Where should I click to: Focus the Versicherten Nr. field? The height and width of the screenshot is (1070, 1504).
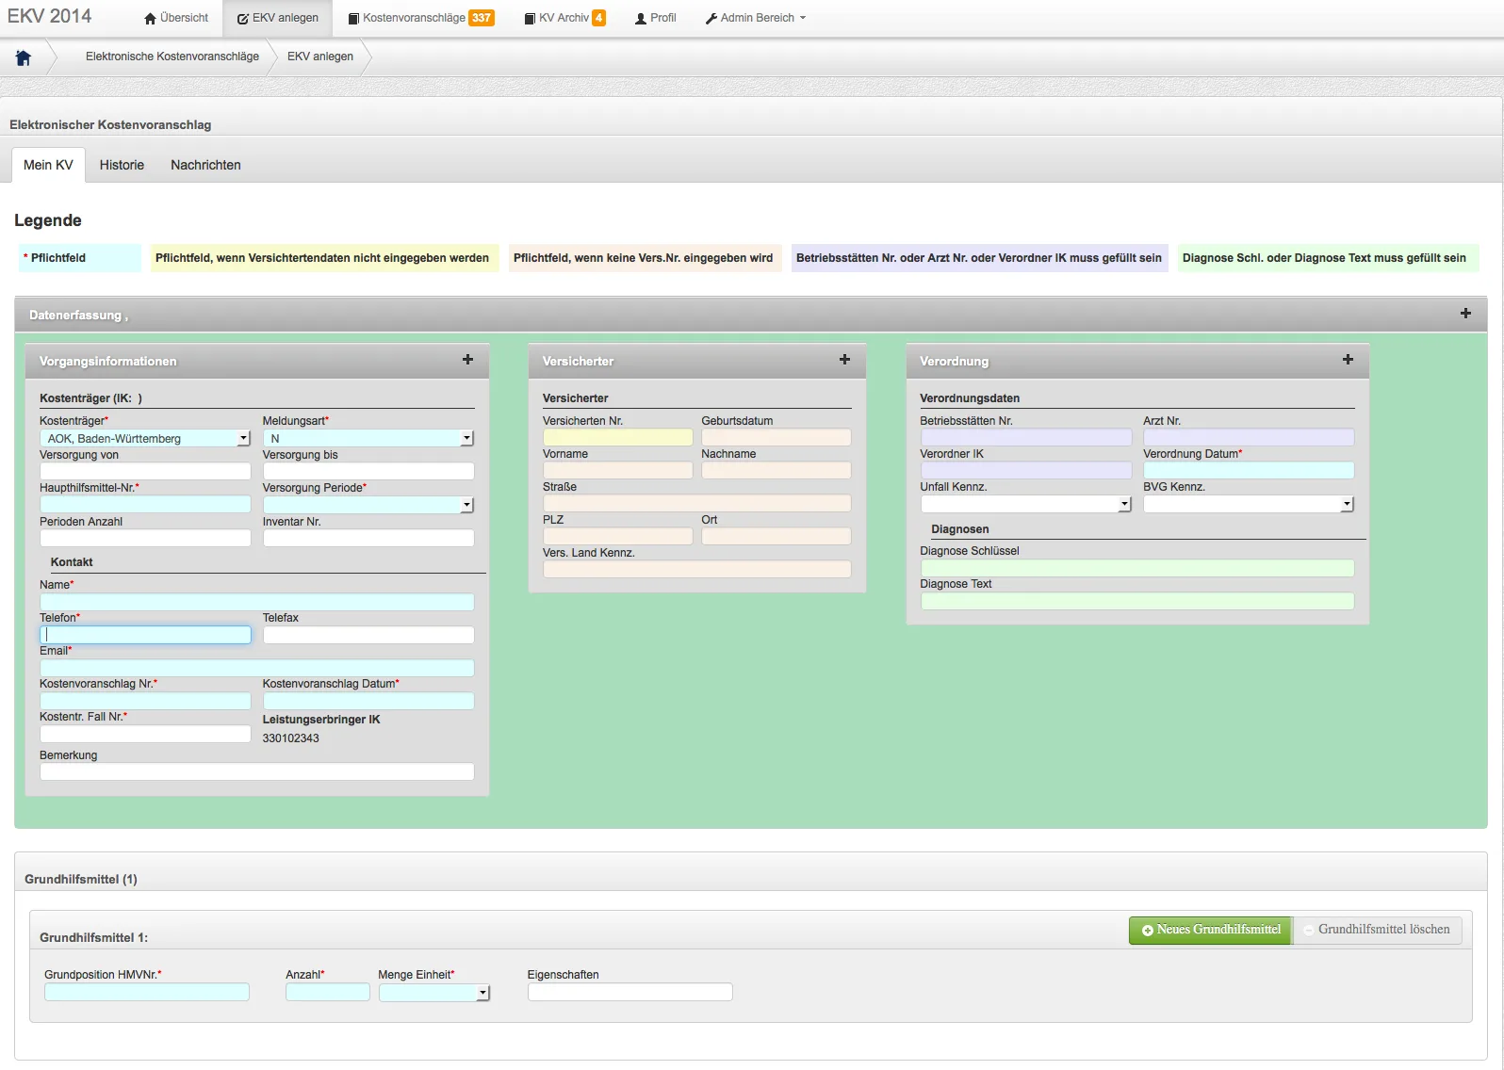617,437
